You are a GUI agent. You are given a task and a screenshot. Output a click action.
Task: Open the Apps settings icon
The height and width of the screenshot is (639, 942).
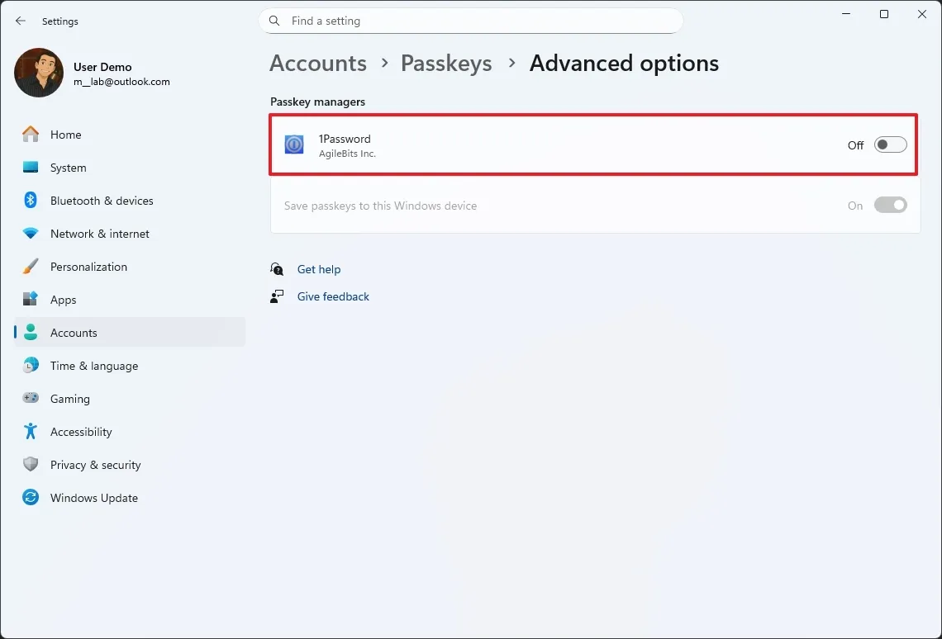click(x=30, y=300)
